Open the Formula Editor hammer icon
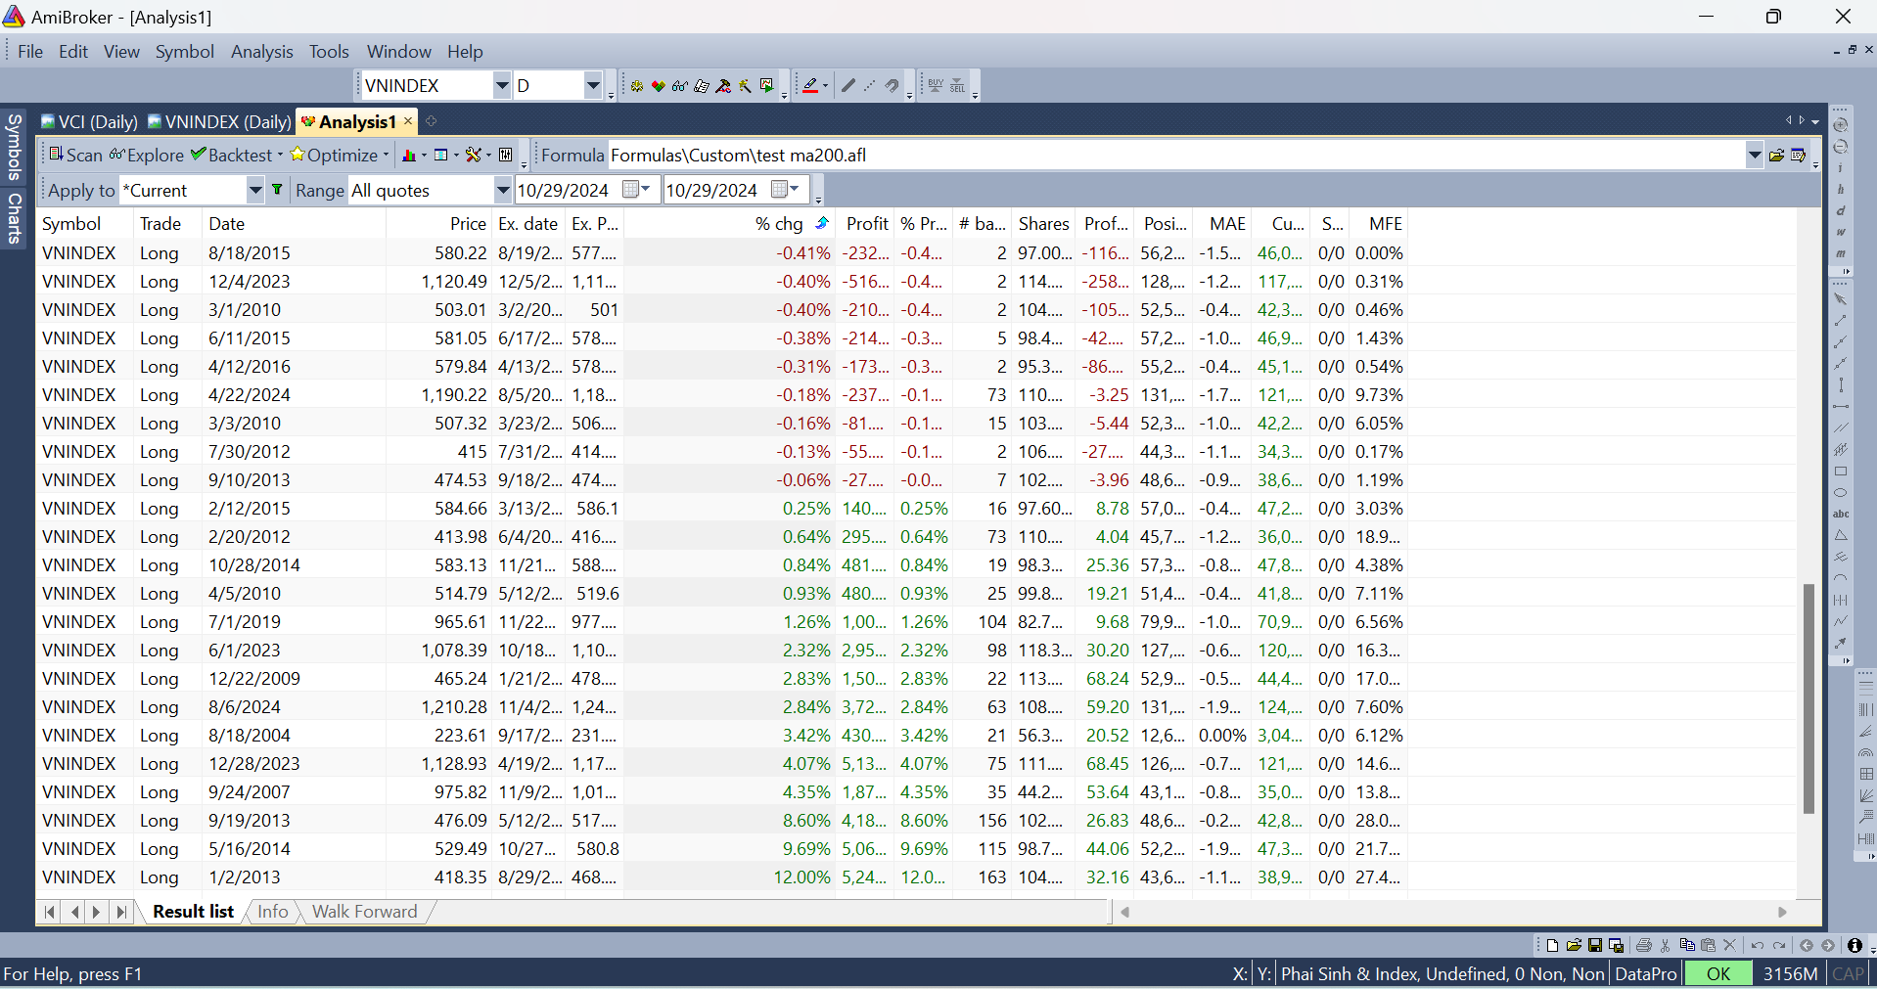Image resolution: width=1877 pixels, height=989 pixels. [723, 86]
